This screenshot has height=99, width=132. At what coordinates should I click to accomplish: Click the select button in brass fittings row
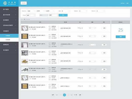(104, 61)
